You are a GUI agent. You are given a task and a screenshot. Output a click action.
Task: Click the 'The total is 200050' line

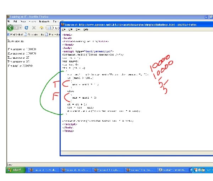click(x=20, y=66)
